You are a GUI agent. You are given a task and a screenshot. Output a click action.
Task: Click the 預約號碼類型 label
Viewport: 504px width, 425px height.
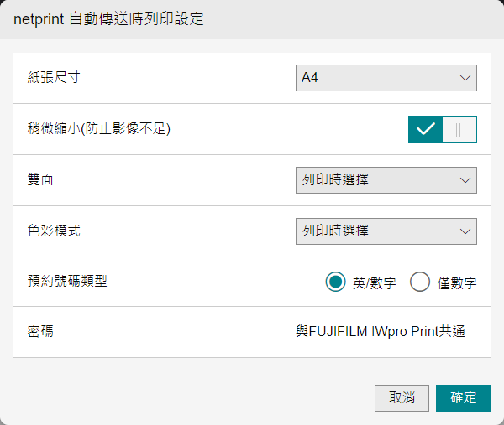(x=67, y=281)
